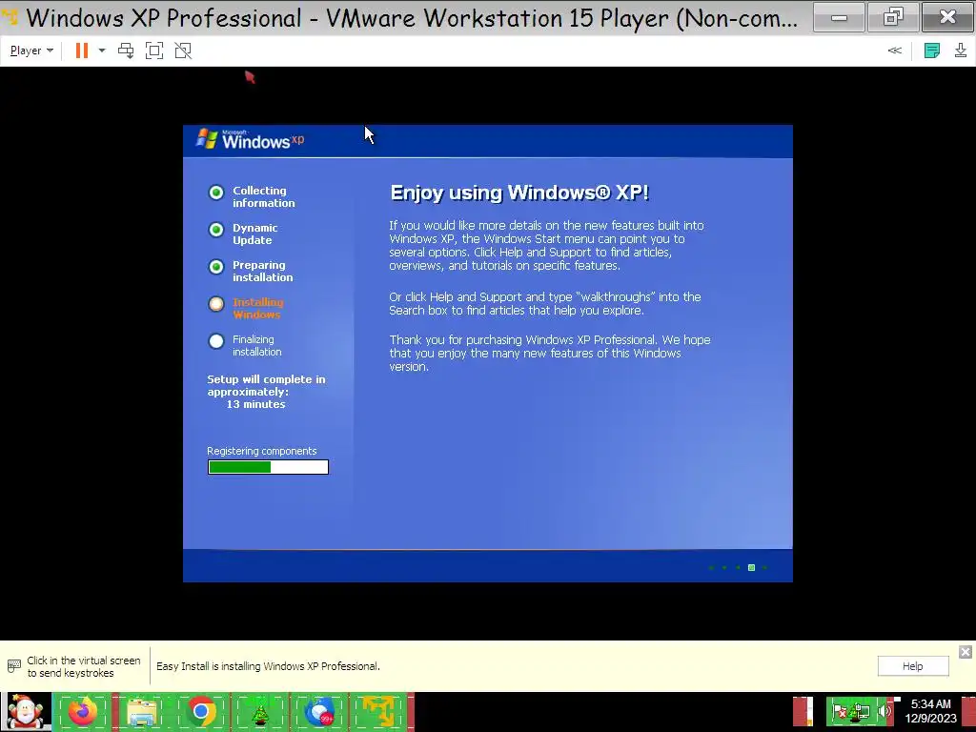Enter full screen mode
Image resolution: width=976 pixels, height=732 pixels.
click(154, 51)
